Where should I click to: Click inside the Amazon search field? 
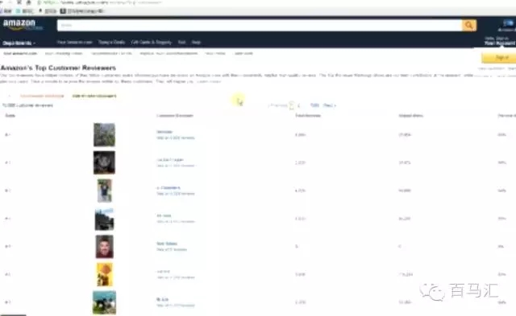(x=260, y=25)
